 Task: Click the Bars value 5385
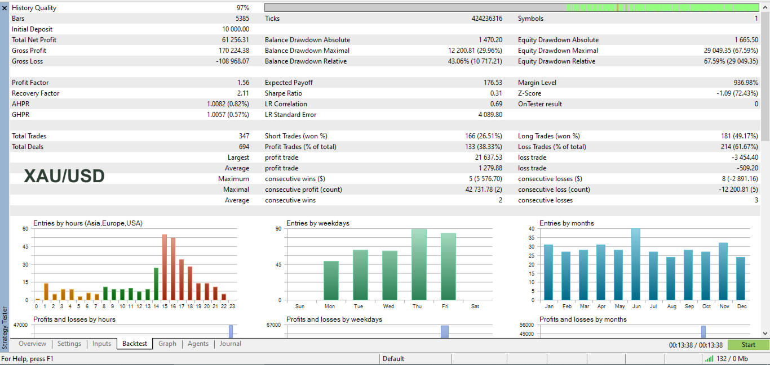point(242,19)
